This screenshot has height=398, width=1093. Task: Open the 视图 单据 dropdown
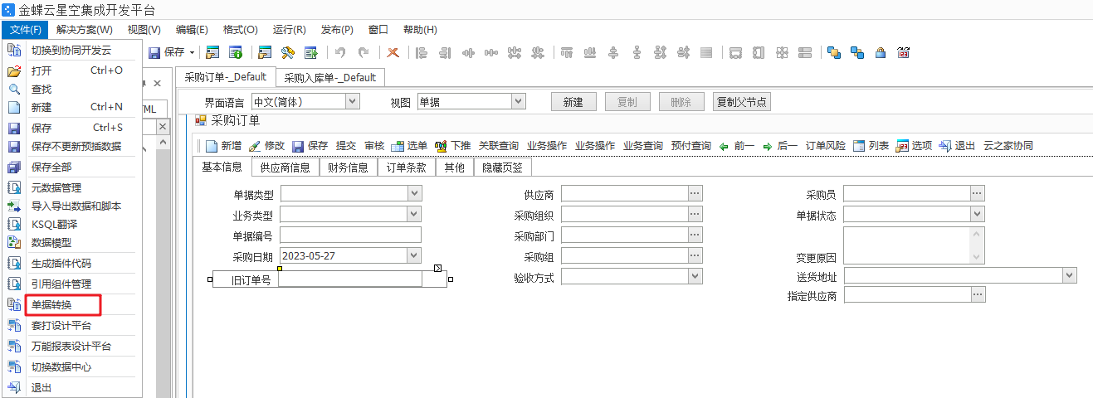(519, 101)
